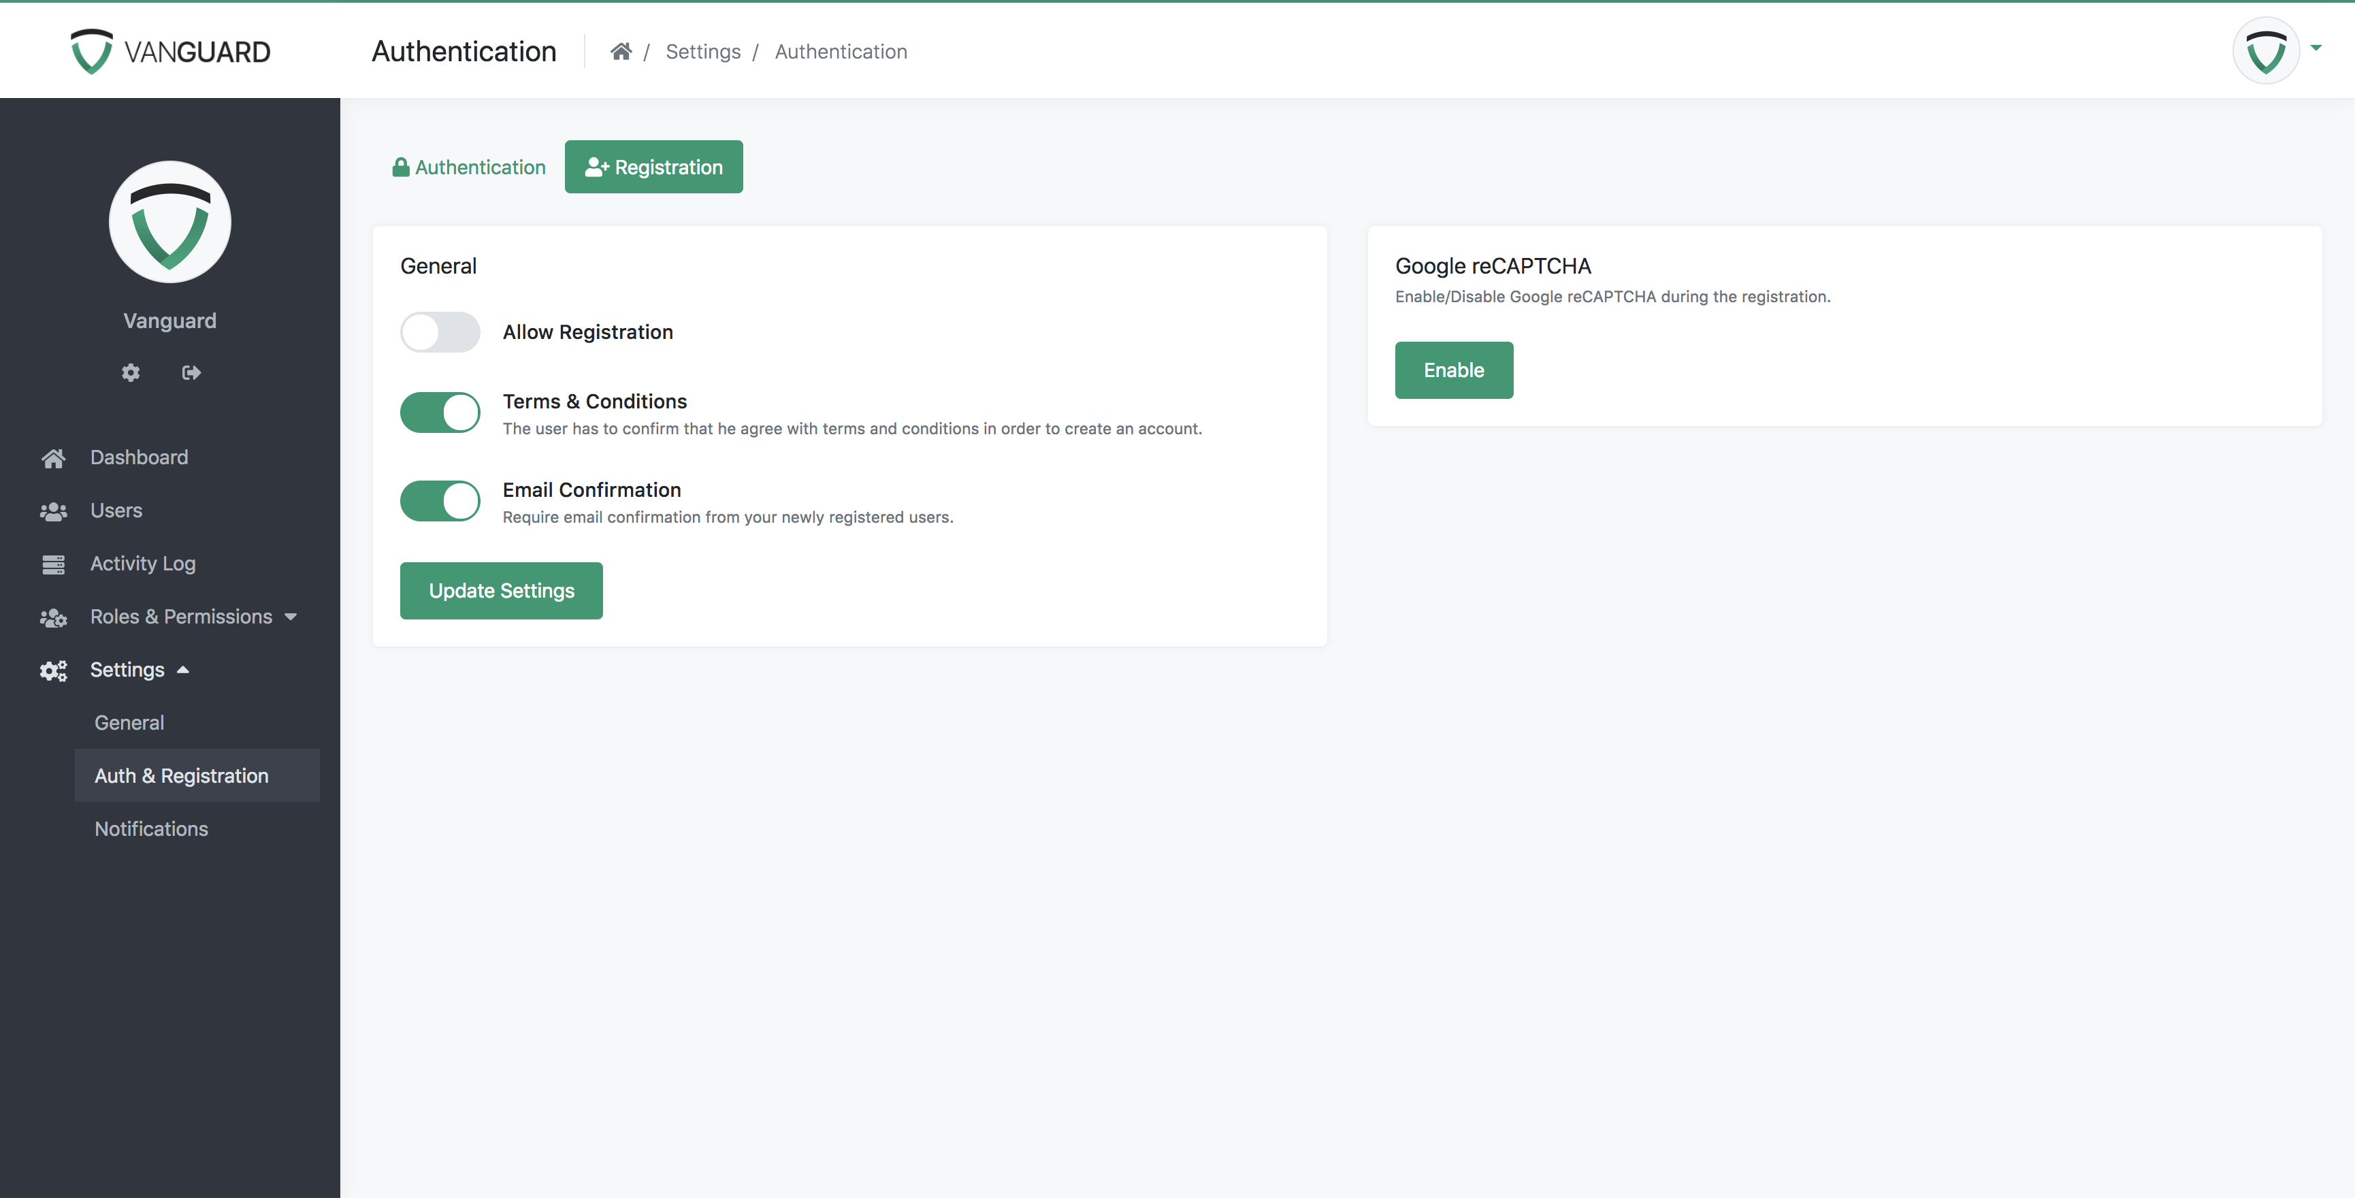Click the gear icon under Vanguard name
This screenshot has height=1198, width=2355.
(x=131, y=372)
